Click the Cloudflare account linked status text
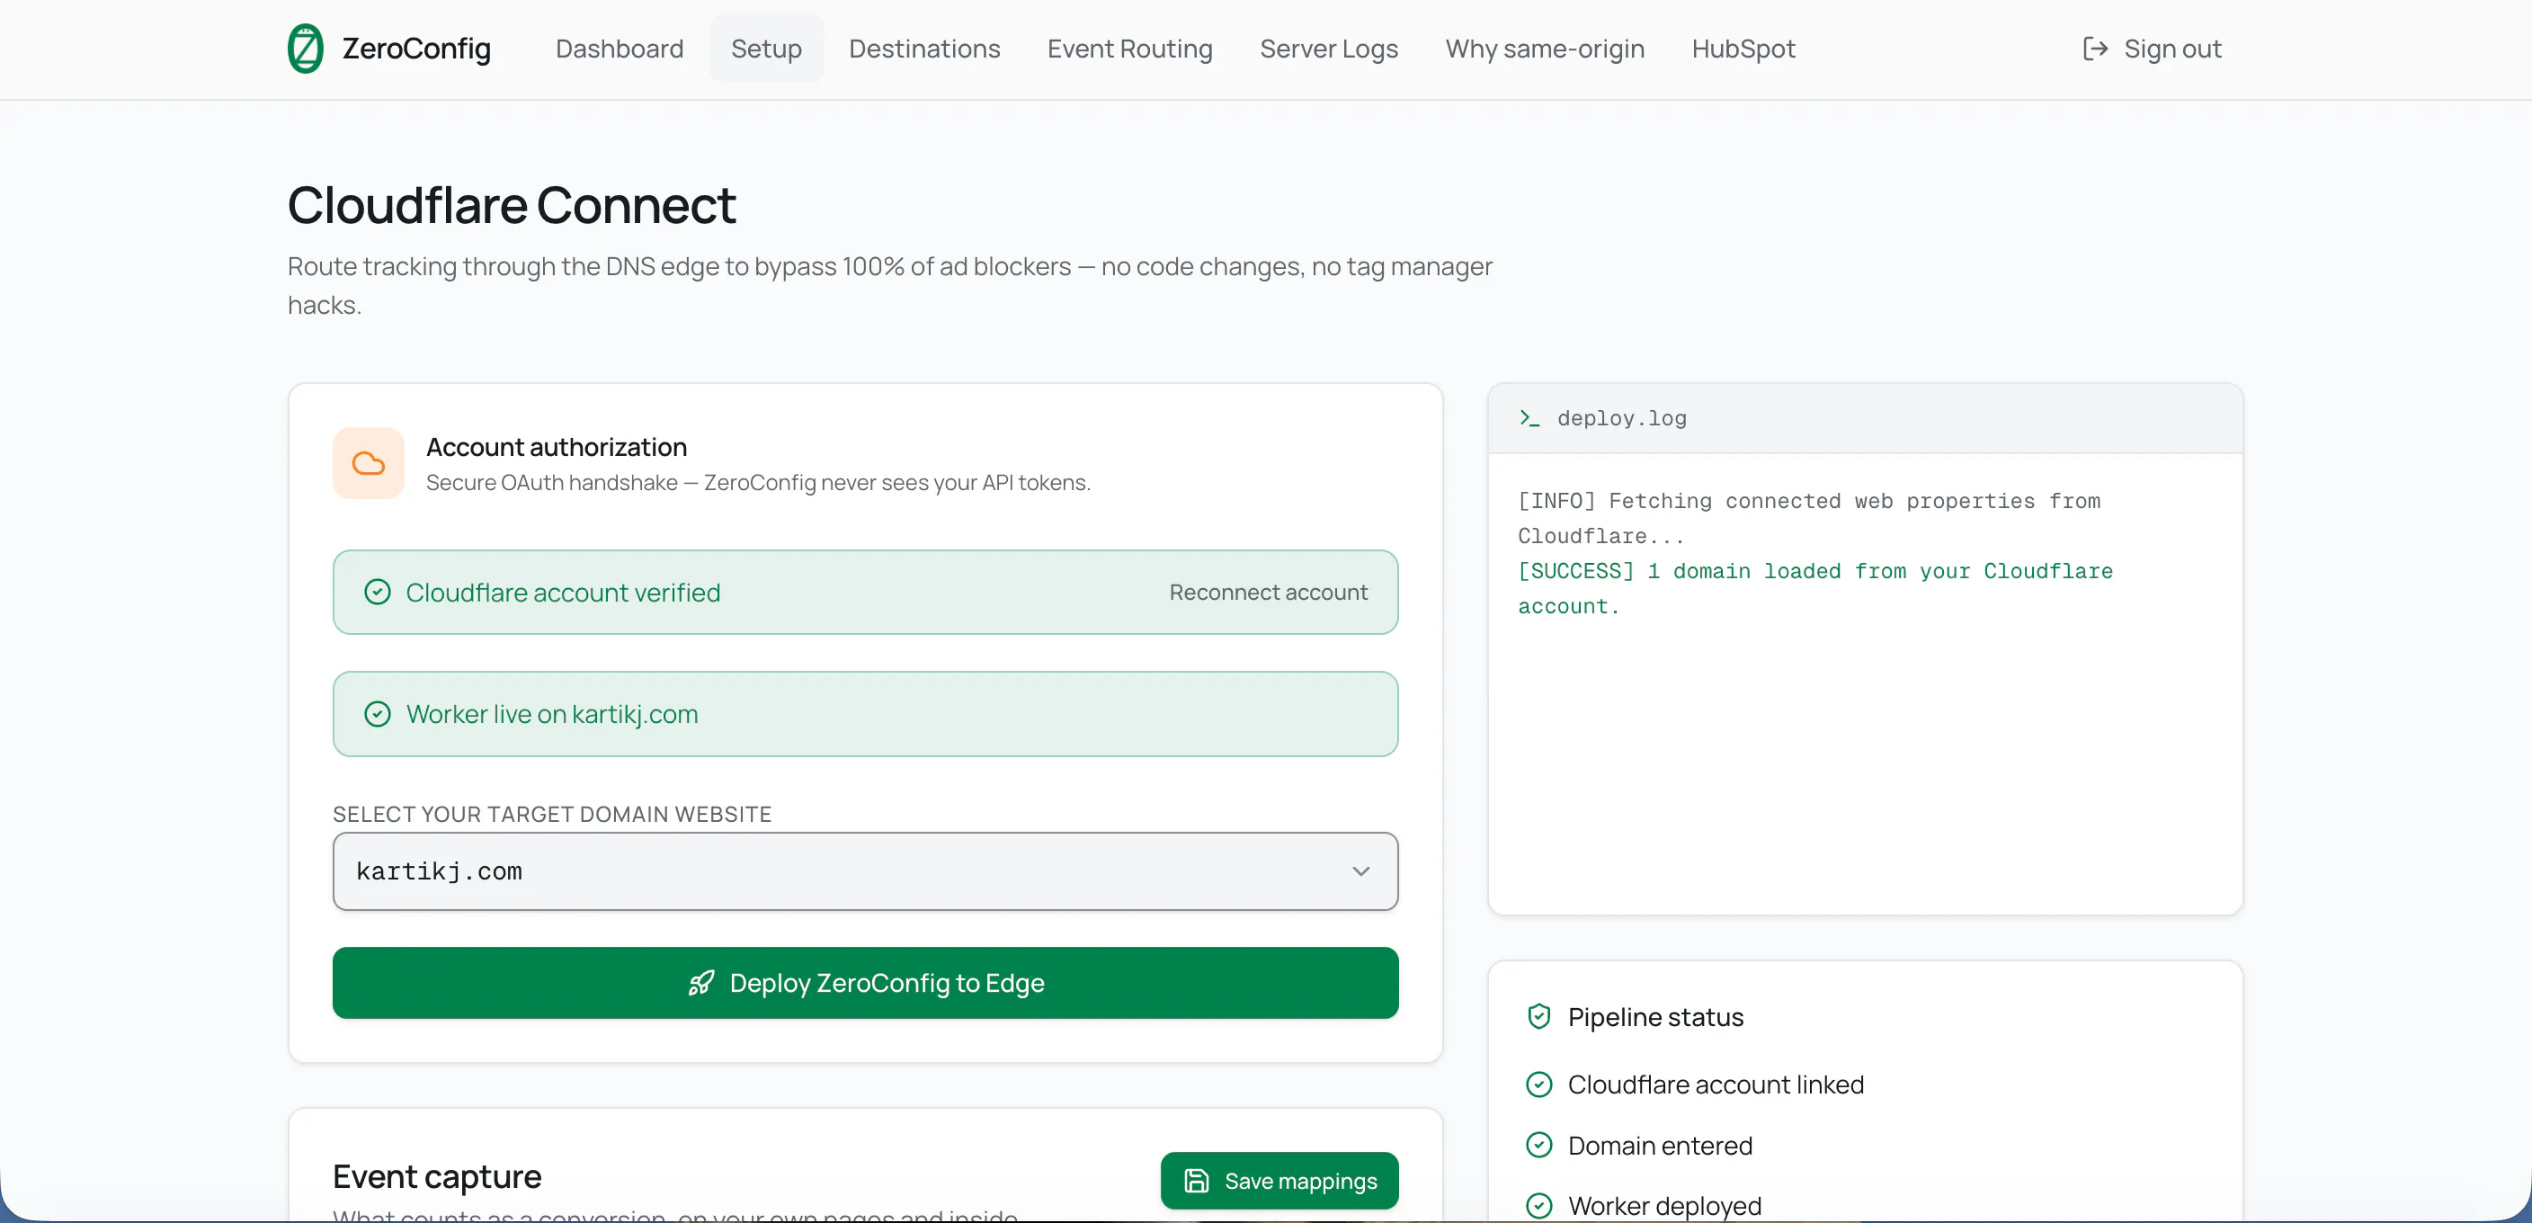This screenshot has width=2532, height=1223. point(1716,1085)
